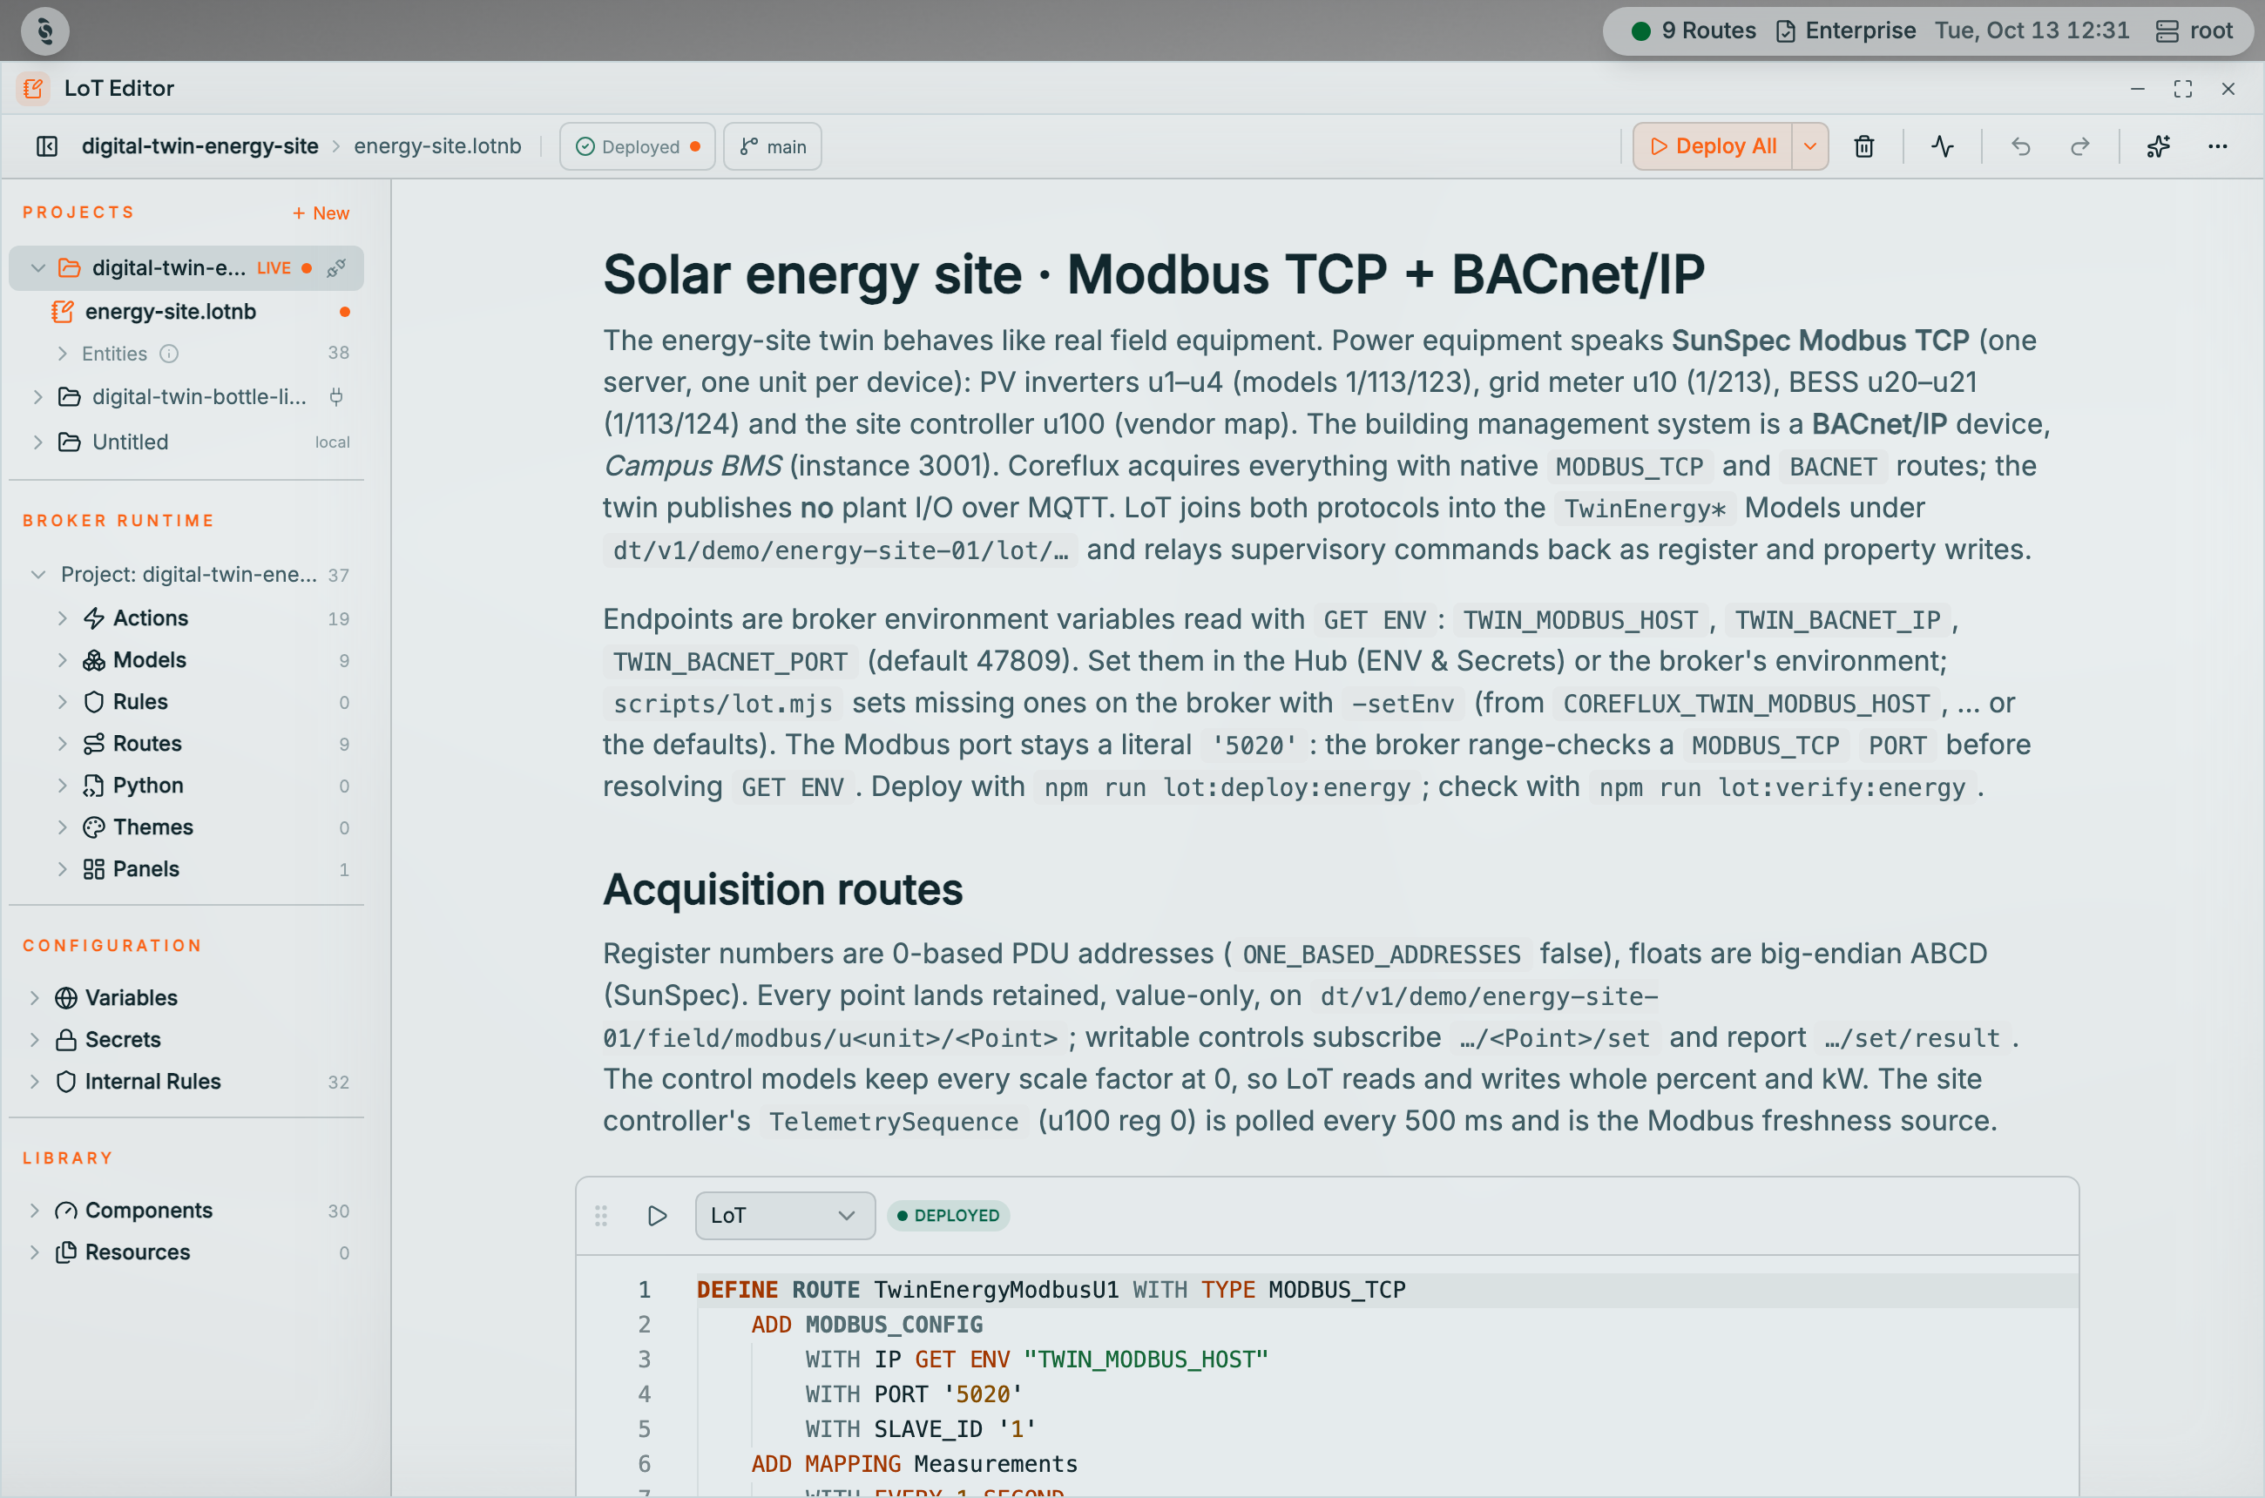Collapse the Project: digital-twin-ene... runtime node
Viewport: 2265px width, 1498px height.
(x=38, y=574)
